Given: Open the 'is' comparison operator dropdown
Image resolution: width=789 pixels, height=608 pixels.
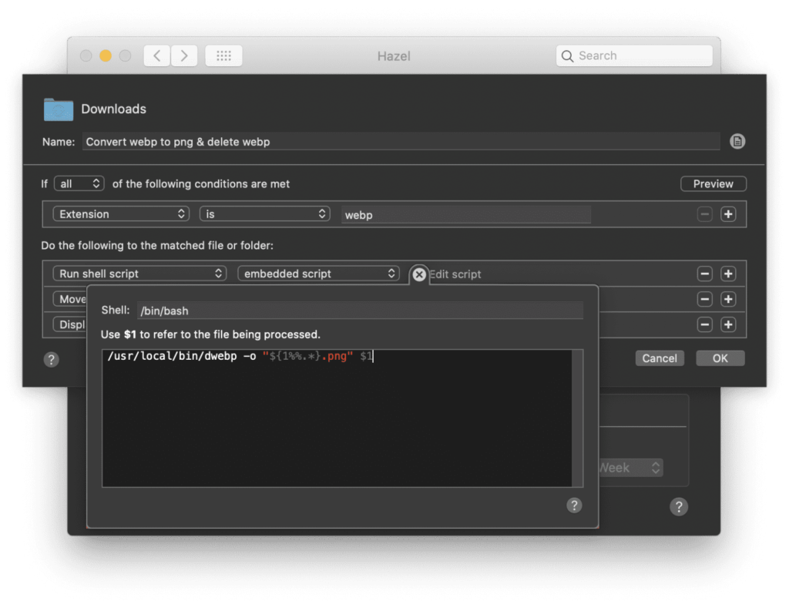Looking at the screenshot, I should tap(264, 214).
